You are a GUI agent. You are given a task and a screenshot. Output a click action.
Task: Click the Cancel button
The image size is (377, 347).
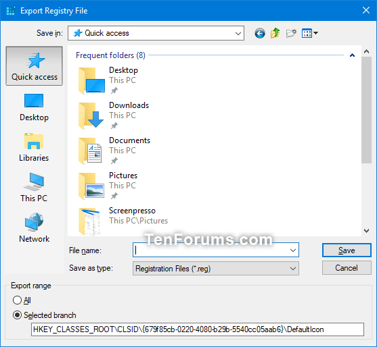coord(347,268)
